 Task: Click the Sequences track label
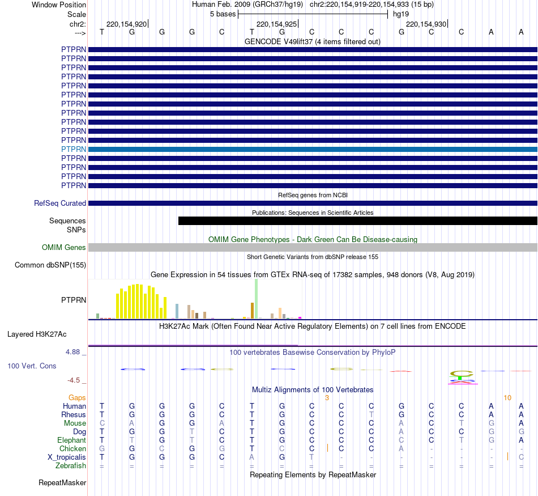tap(67, 221)
